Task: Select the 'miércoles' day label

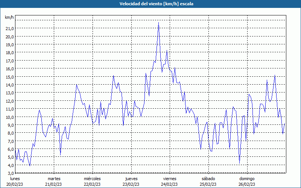Action: (x=92, y=179)
